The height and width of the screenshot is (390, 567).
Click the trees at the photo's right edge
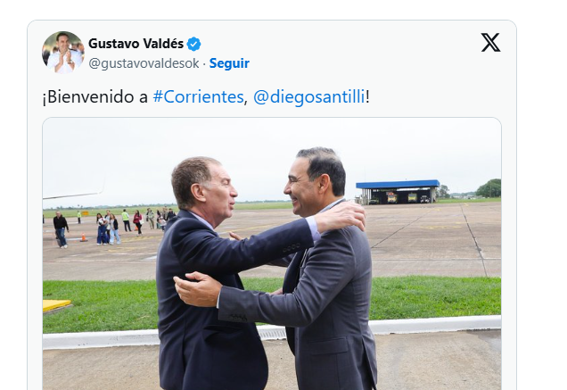[x=489, y=188]
